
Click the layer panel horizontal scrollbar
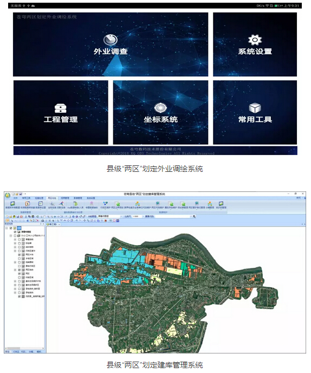click(x=25, y=348)
